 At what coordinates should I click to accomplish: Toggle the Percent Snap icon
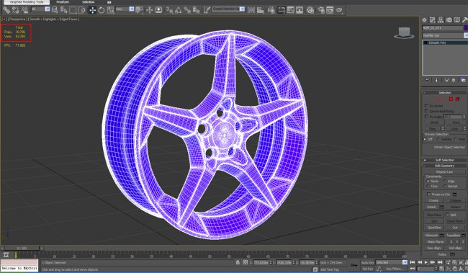coord(187,10)
